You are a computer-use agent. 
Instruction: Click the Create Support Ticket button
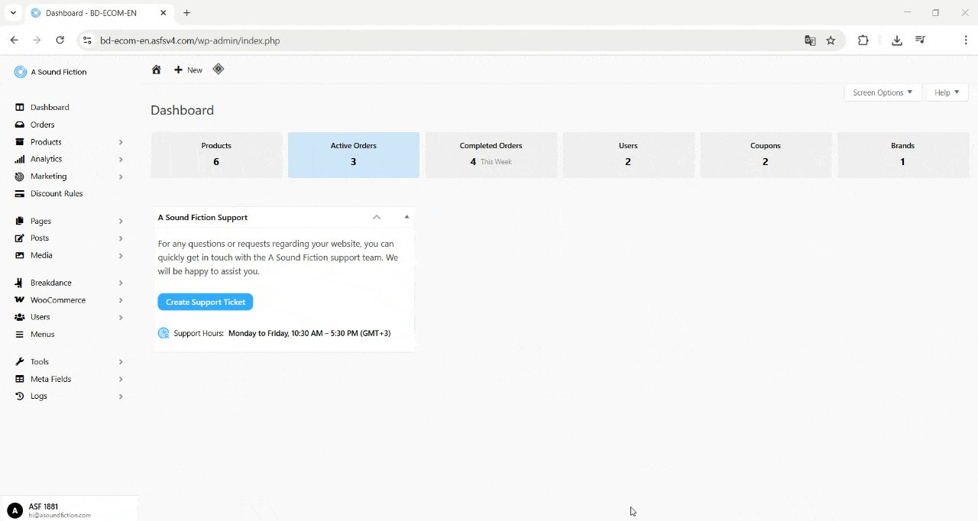click(205, 302)
